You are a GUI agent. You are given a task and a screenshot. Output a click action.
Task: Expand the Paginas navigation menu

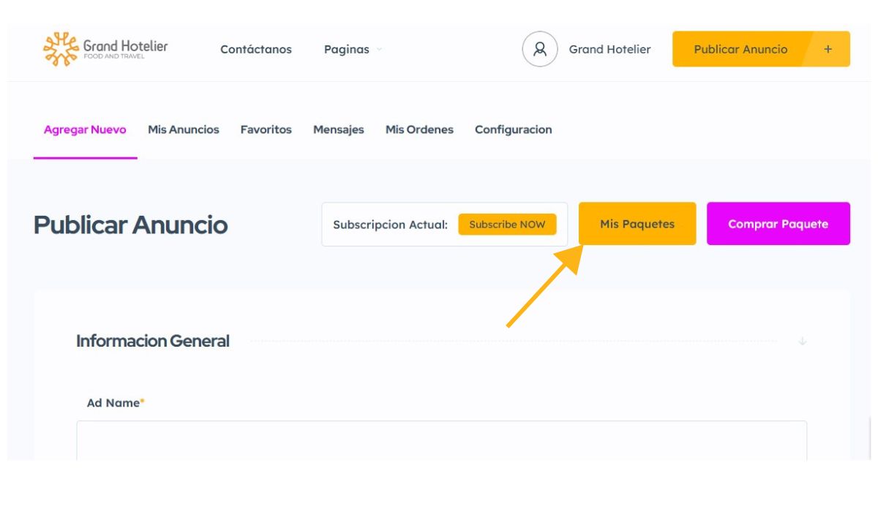tap(349, 50)
